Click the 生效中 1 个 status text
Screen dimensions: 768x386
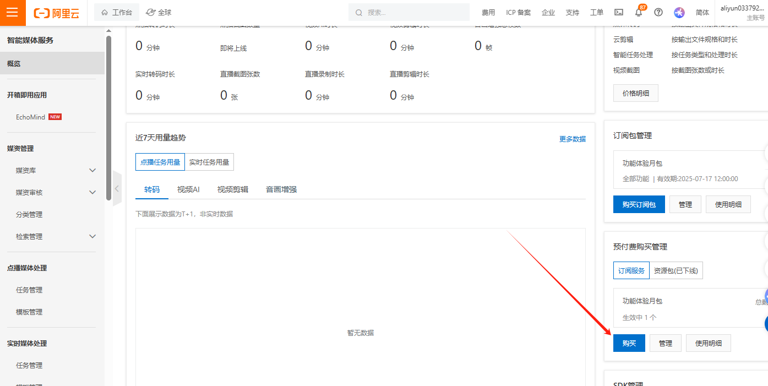pyautogui.click(x=640, y=318)
